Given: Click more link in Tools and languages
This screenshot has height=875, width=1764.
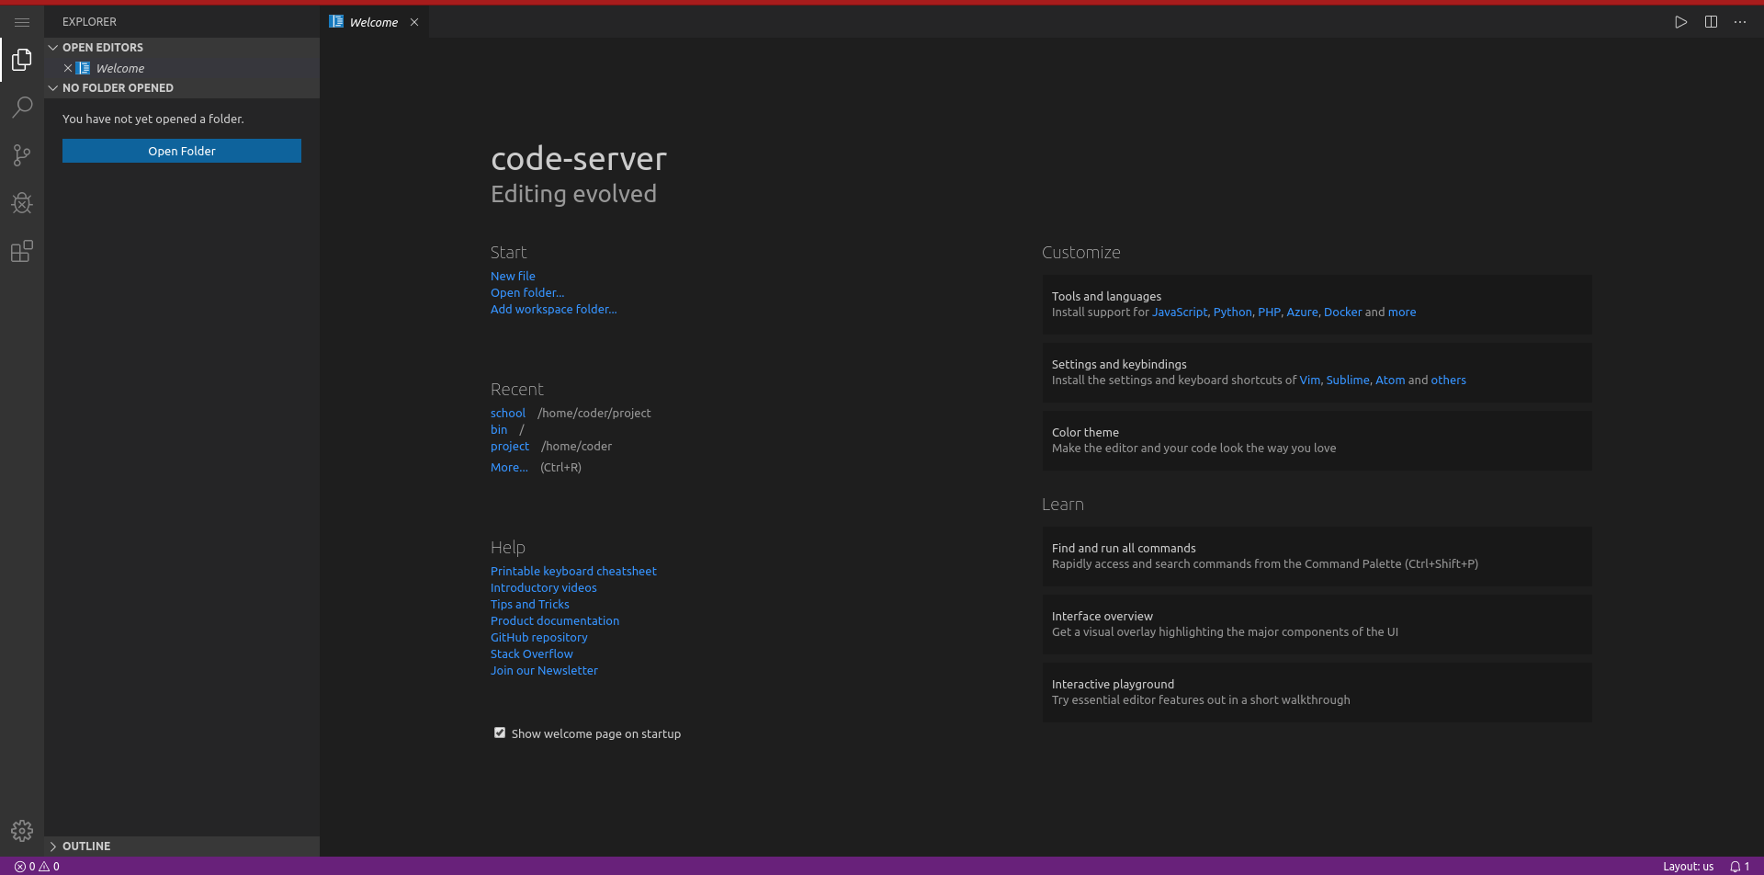Looking at the screenshot, I should [x=1402, y=312].
